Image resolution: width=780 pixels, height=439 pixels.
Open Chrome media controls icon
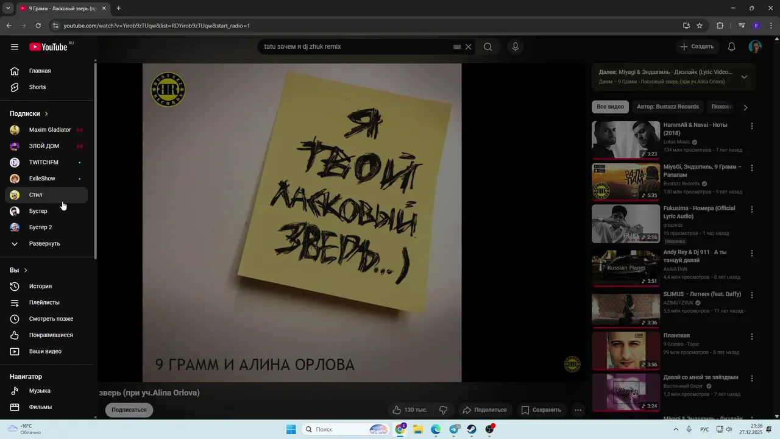point(742,26)
